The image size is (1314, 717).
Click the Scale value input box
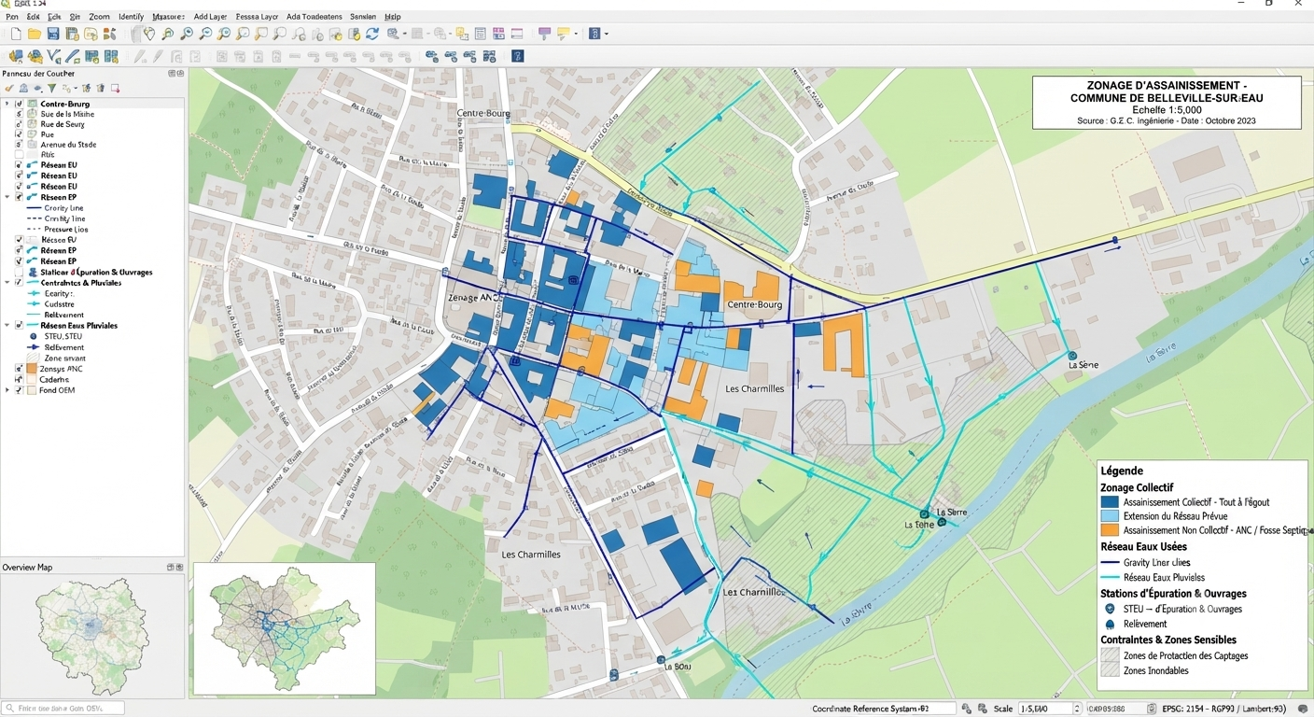[x=1045, y=709]
